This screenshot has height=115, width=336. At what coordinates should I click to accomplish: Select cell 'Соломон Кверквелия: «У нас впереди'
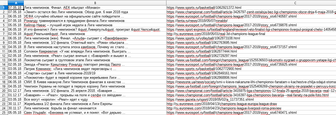point(95,51)
